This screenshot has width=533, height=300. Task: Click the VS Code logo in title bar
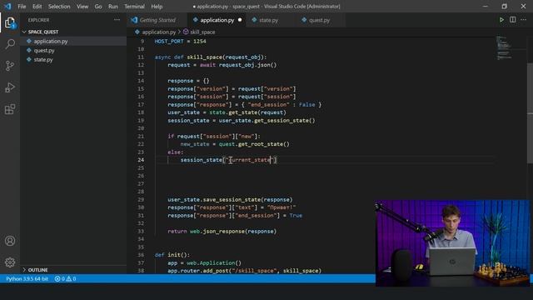click(7, 7)
